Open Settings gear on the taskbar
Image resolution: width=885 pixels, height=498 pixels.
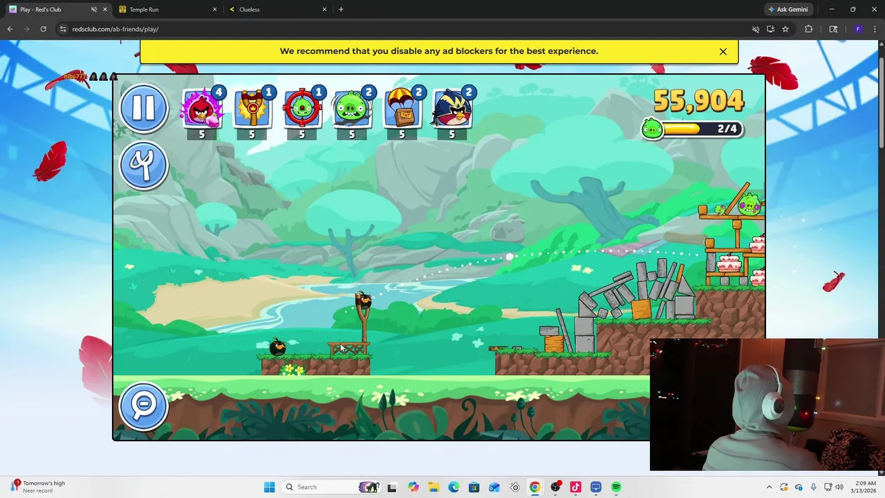point(514,487)
